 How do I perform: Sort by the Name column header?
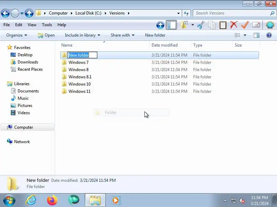105,45
